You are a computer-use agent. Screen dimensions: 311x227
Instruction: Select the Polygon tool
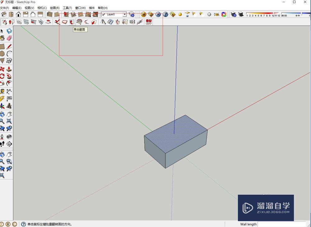coord(2,61)
